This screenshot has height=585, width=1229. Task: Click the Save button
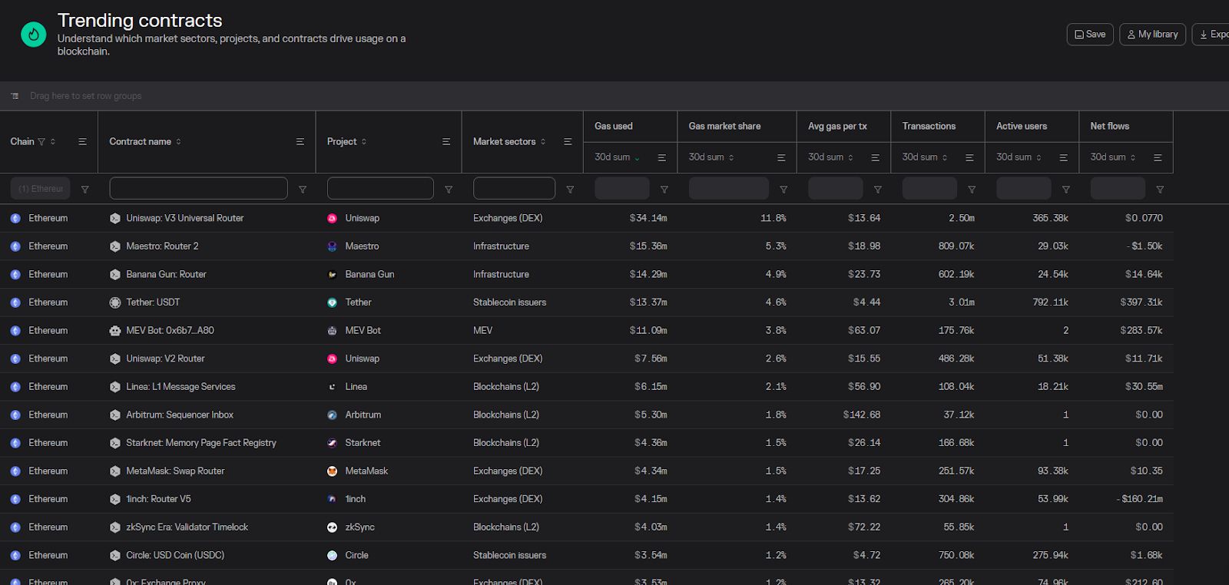click(1090, 35)
